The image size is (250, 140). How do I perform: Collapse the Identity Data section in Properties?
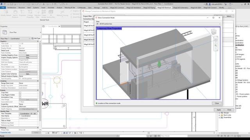click(x=38, y=111)
